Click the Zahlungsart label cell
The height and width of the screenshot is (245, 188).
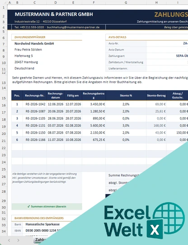click(126, 56)
